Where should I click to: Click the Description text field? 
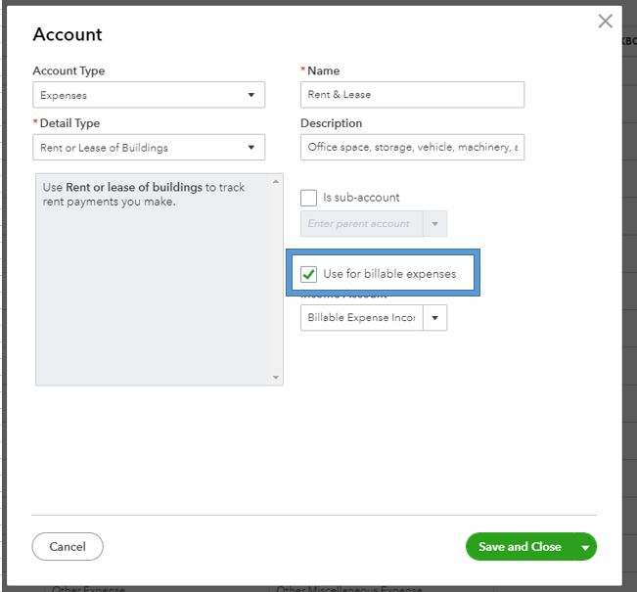point(412,148)
